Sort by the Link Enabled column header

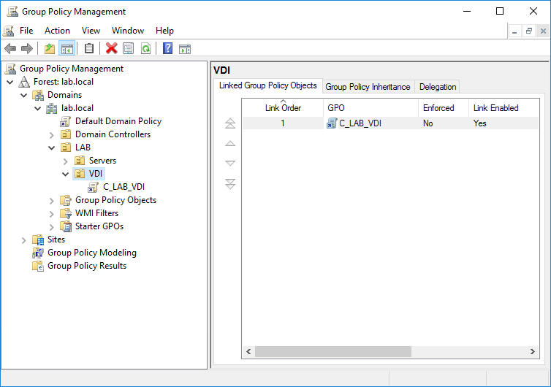click(496, 108)
